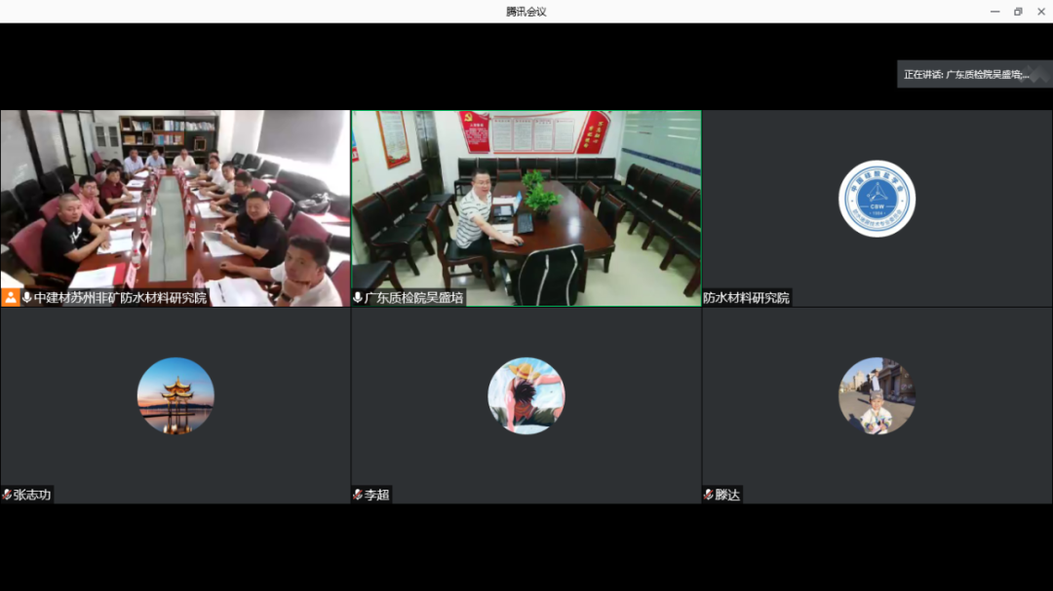
Task: Click microphone icon beside 中建材苏州非矿防水材料研究院
Action: pyautogui.click(x=26, y=297)
